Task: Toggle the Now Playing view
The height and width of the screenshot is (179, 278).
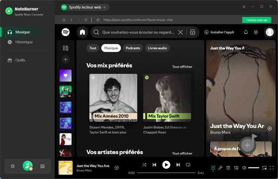Action: pos(213,167)
